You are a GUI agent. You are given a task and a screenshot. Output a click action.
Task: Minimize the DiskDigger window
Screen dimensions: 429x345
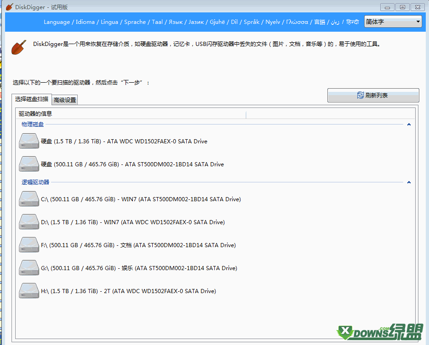click(387, 7)
